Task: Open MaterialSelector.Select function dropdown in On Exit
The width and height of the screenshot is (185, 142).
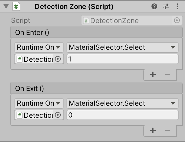Action: pos(122,103)
